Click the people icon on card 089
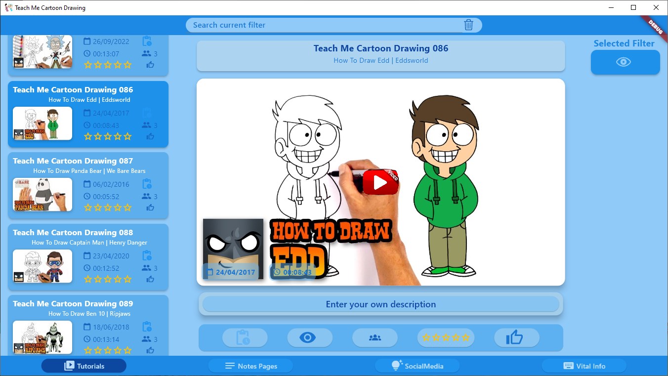Viewport: 668px width, 376px height. (x=146, y=339)
